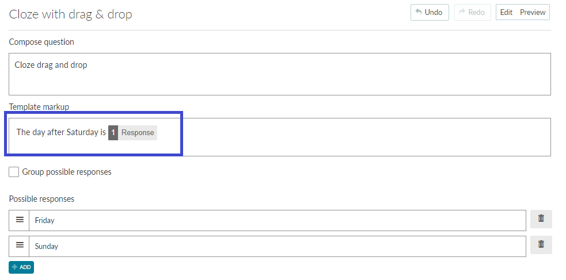Click into the Friday response field

[x=277, y=220]
